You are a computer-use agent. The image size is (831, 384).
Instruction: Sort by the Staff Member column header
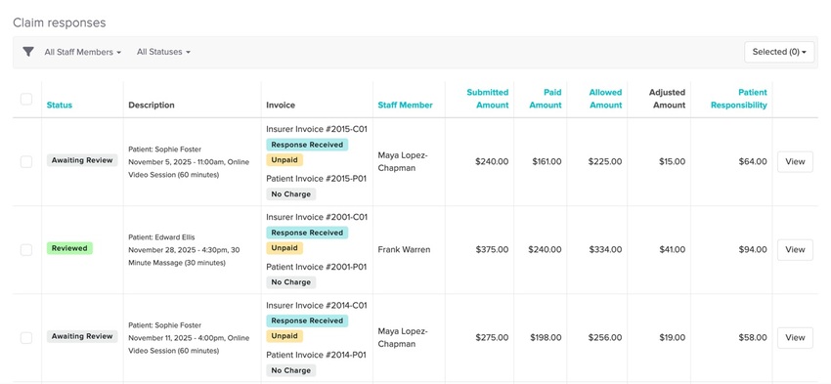(405, 105)
